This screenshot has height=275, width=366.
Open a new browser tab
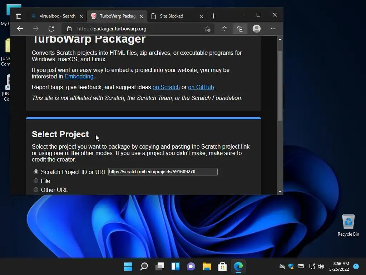pyautogui.click(x=213, y=16)
